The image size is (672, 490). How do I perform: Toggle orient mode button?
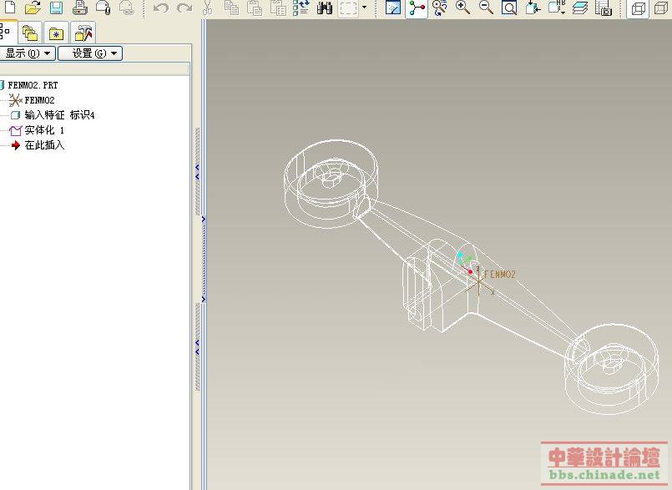[x=440, y=8]
